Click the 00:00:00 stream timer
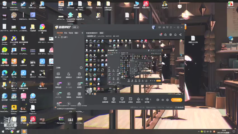Viewport: 238px width, 134px height. [179, 107]
